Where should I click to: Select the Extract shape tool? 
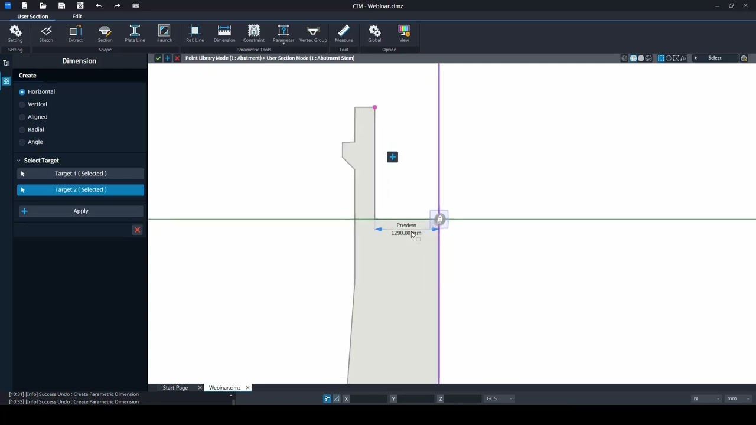(x=76, y=34)
